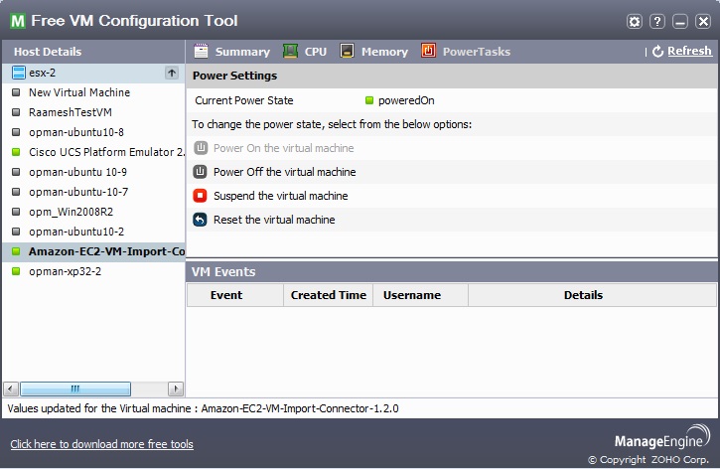This screenshot has width=720, height=469.
Task: Click scrollbar left arrow in host list
Action: coord(11,390)
